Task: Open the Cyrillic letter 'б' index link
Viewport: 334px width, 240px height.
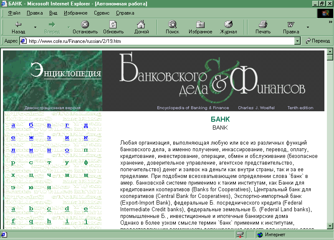Action: 31,125
